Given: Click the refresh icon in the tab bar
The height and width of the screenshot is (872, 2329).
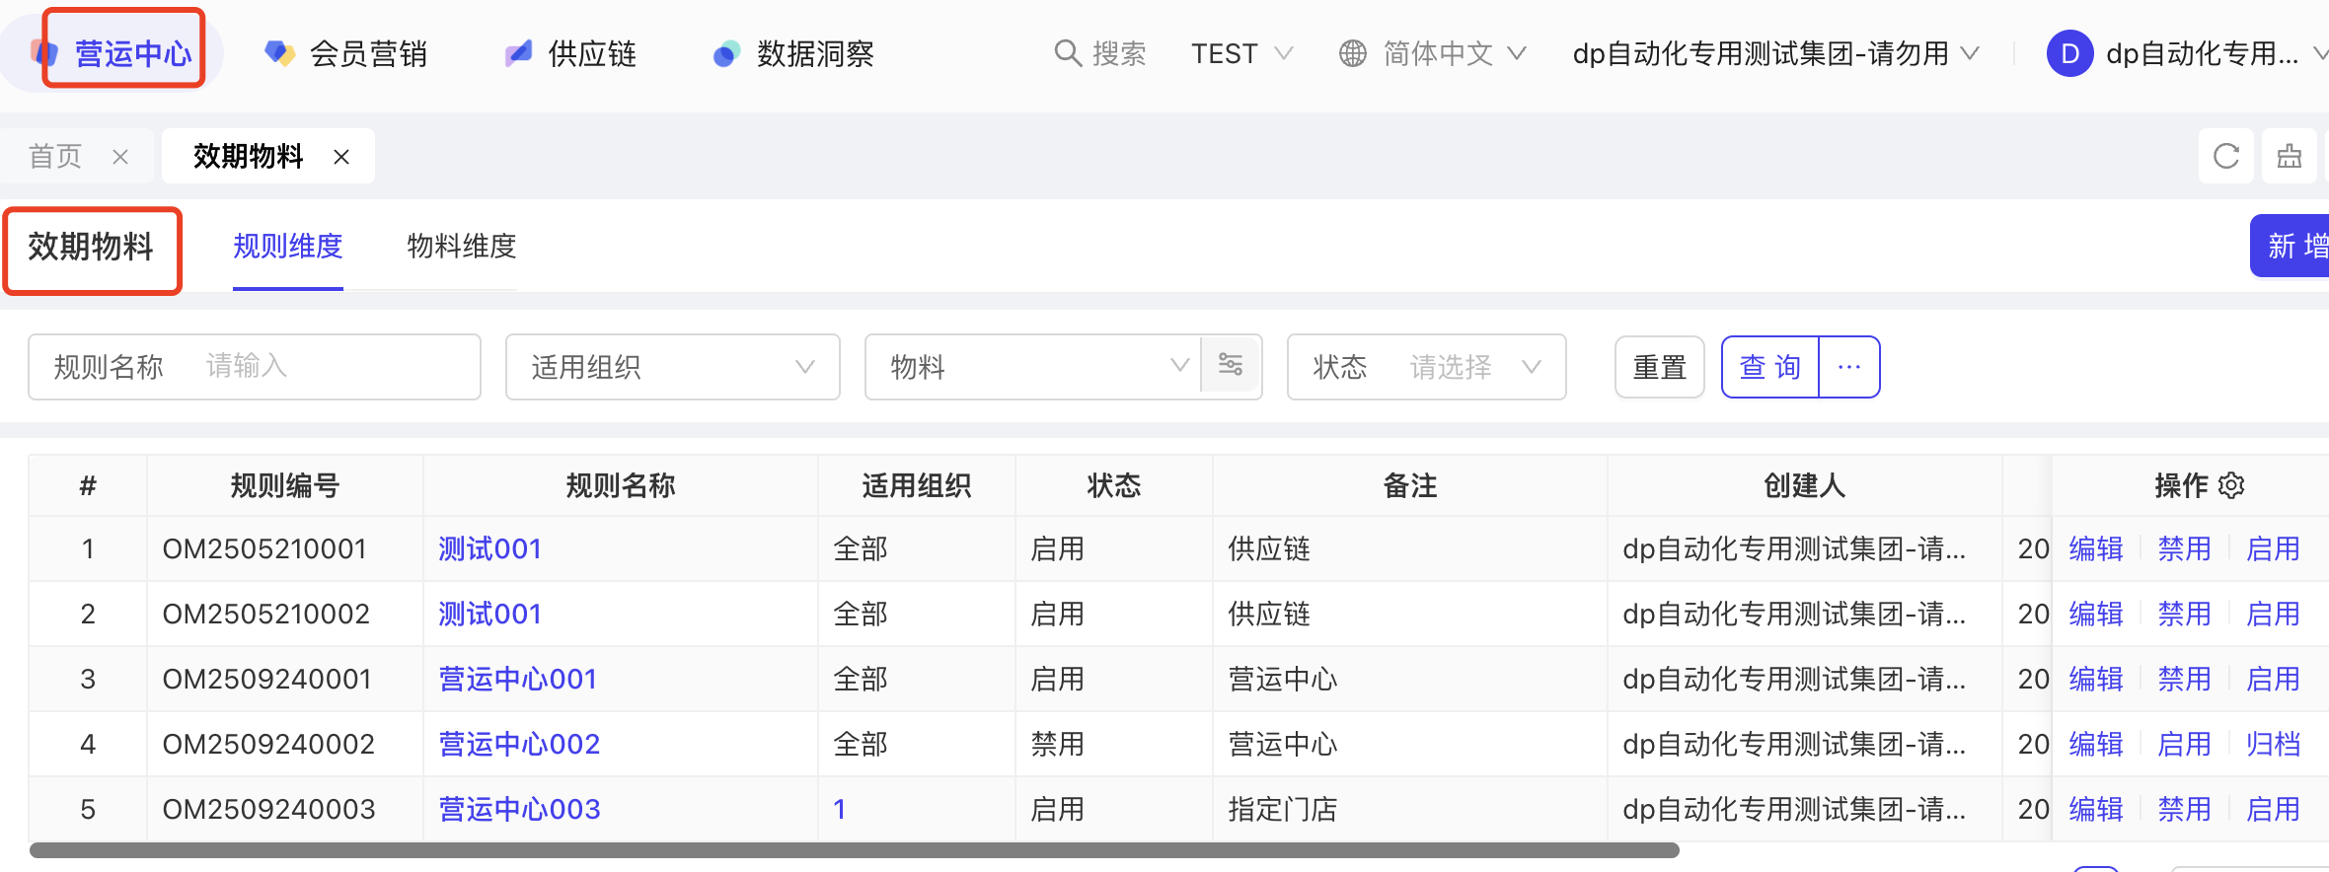Looking at the screenshot, I should coord(2225,156).
